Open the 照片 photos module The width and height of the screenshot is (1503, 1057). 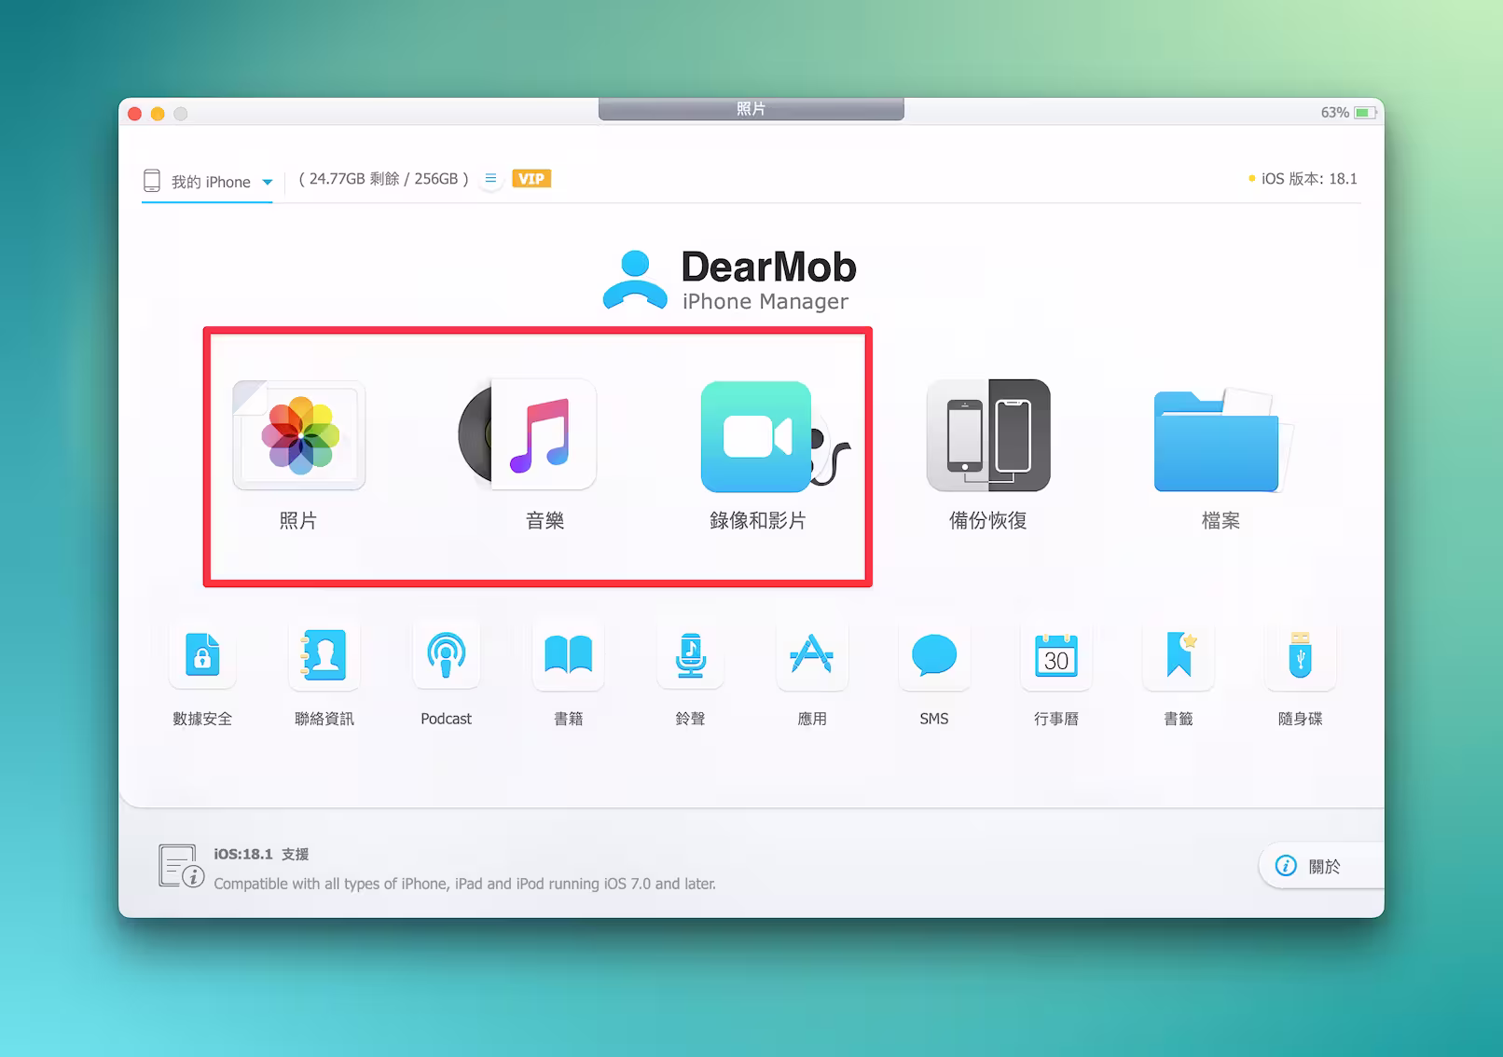pos(298,435)
